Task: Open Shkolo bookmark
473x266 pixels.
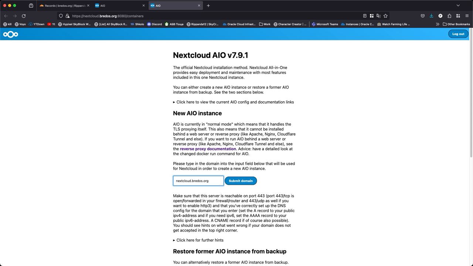Action: point(137,24)
